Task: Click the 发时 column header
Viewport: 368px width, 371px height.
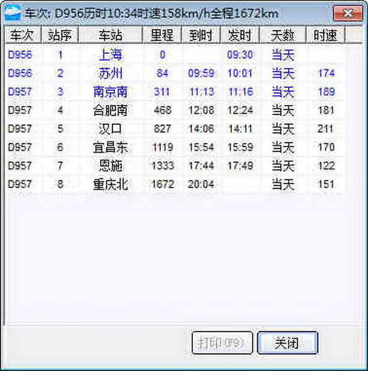Action: [x=240, y=35]
